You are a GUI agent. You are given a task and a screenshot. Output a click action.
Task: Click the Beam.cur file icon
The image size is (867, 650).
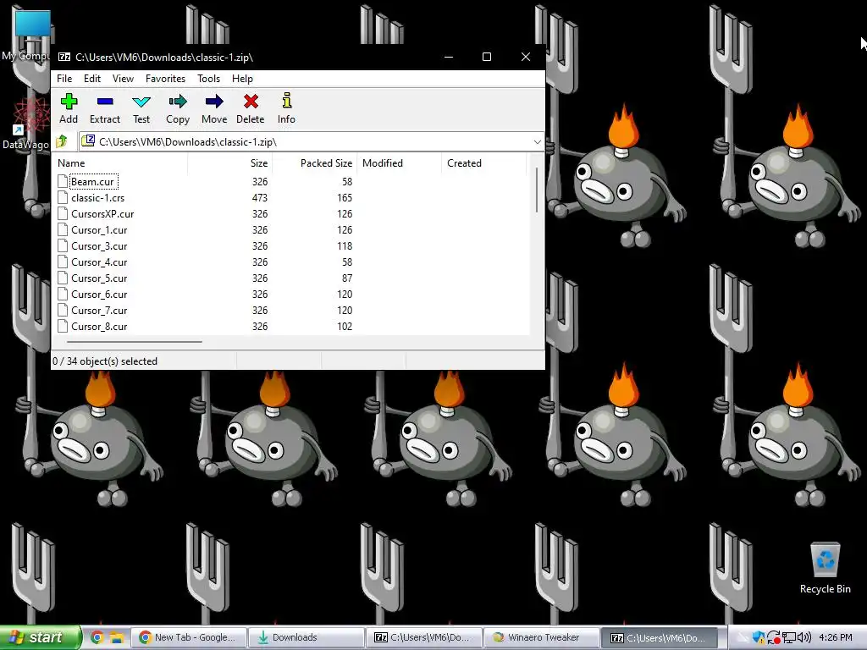point(63,181)
